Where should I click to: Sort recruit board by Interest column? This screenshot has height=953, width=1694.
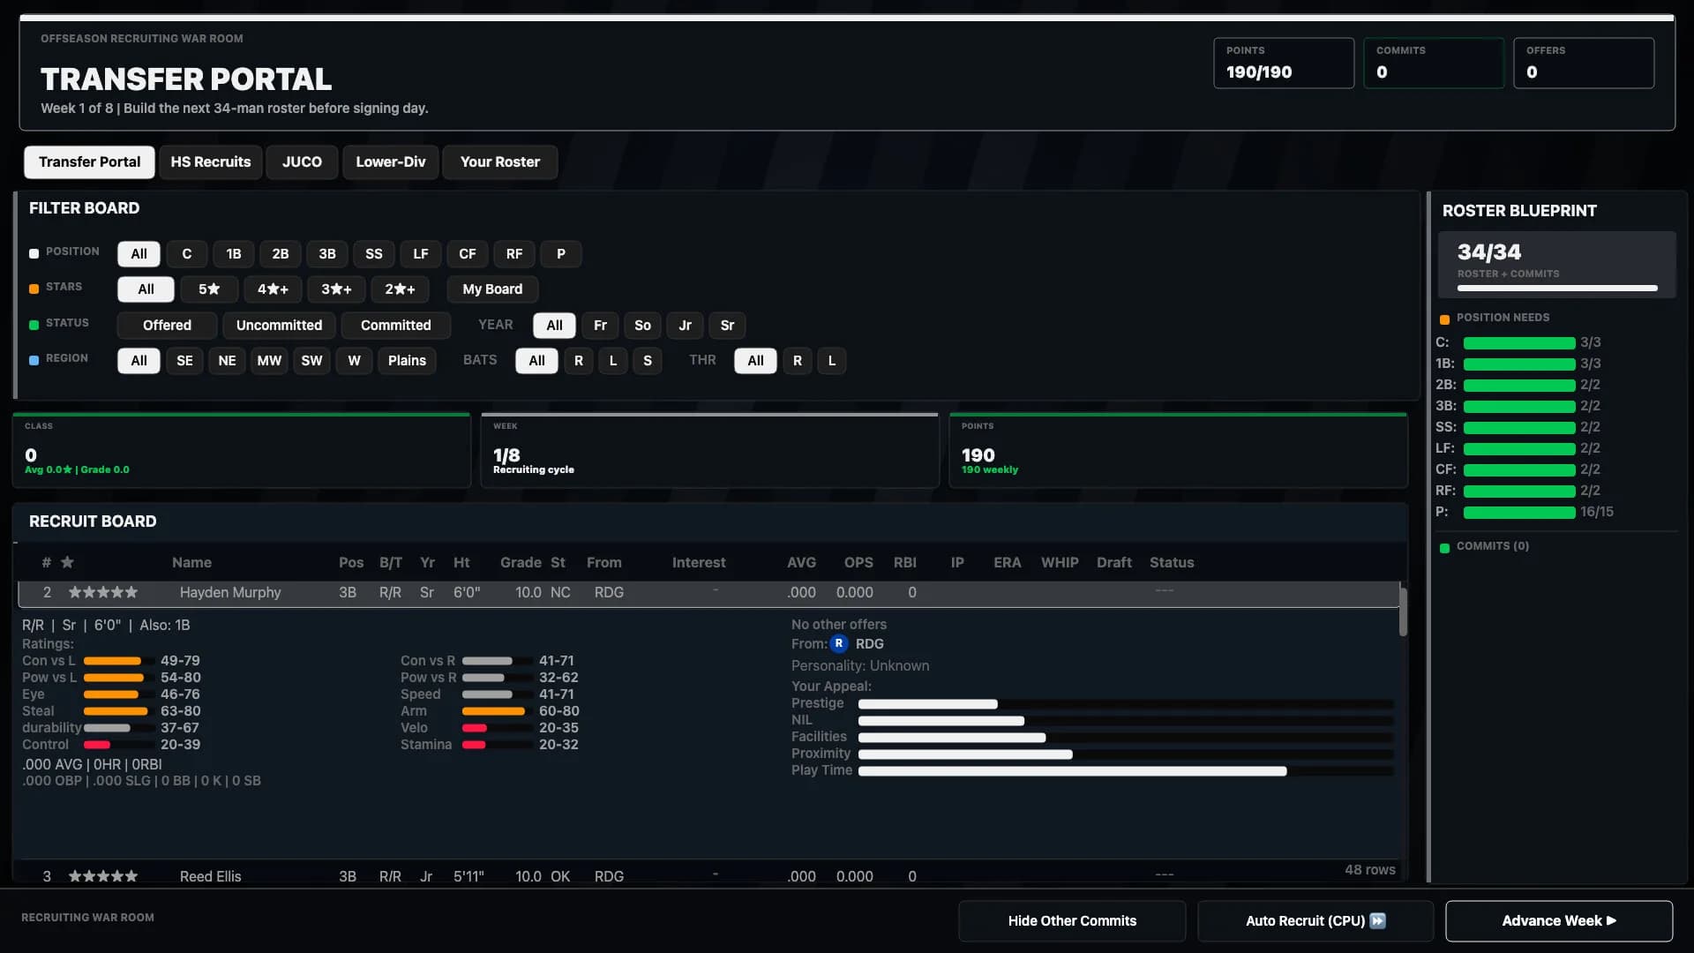coord(699,563)
